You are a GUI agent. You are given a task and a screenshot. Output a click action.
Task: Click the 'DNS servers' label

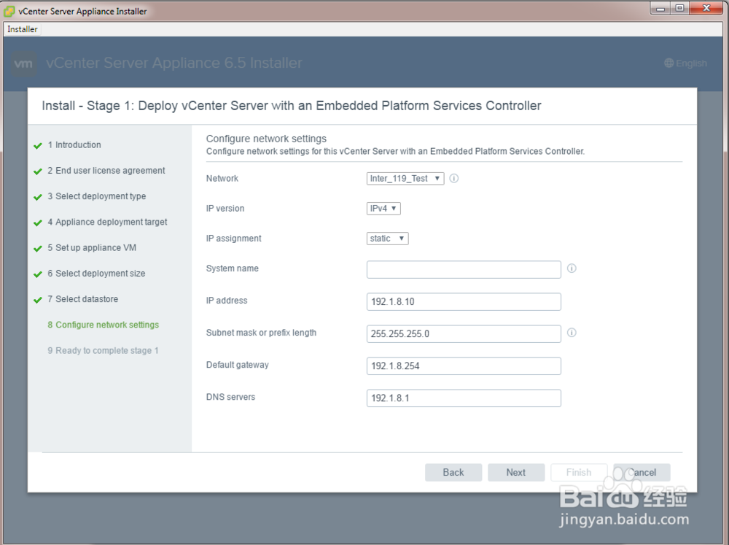coord(230,397)
